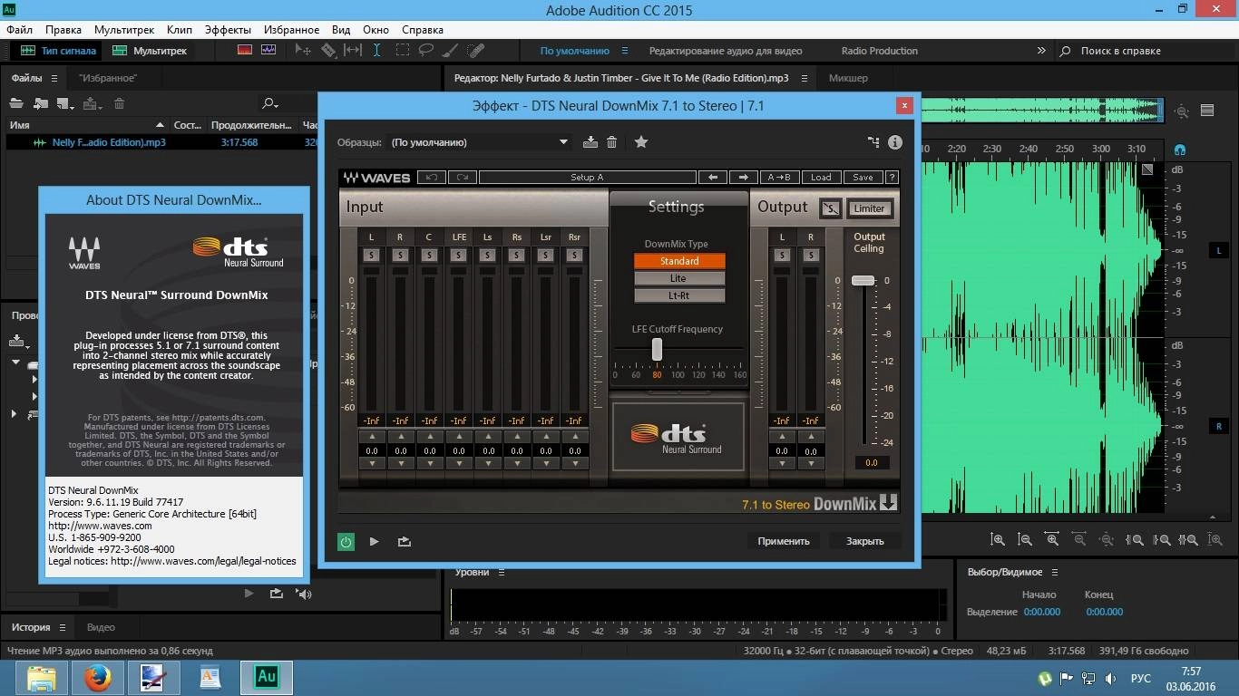Solo the output R channel
Viewport: 1239px width, 696px height.
(x=810, y=256)
